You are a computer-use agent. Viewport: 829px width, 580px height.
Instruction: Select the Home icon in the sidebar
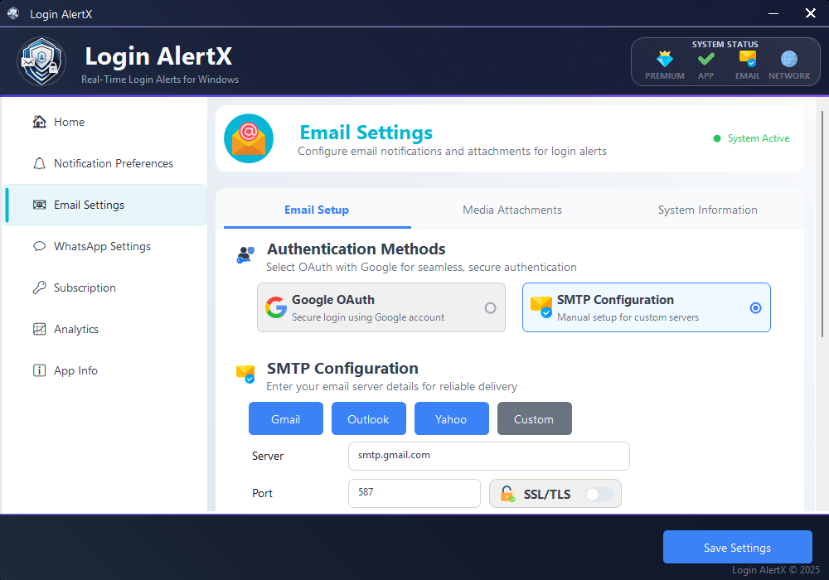39,122
